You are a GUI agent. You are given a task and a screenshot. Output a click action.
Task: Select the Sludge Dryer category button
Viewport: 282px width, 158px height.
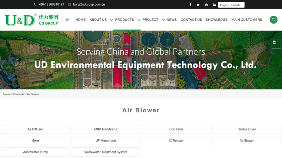point(247,129)
